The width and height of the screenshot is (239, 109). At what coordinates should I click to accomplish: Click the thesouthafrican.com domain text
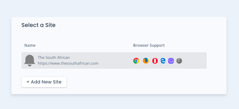80,63
